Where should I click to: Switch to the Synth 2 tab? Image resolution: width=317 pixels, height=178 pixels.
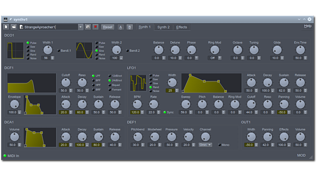pyautogui.click(x=163, y=27)
